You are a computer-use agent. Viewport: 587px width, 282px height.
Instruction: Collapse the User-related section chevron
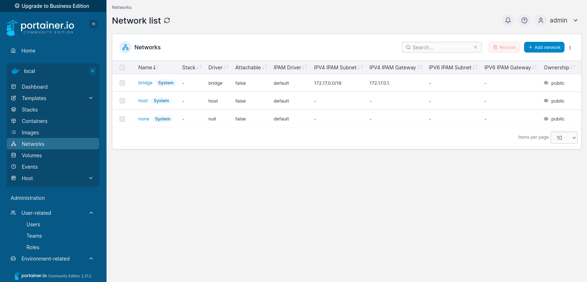click(x=91, y=213)
